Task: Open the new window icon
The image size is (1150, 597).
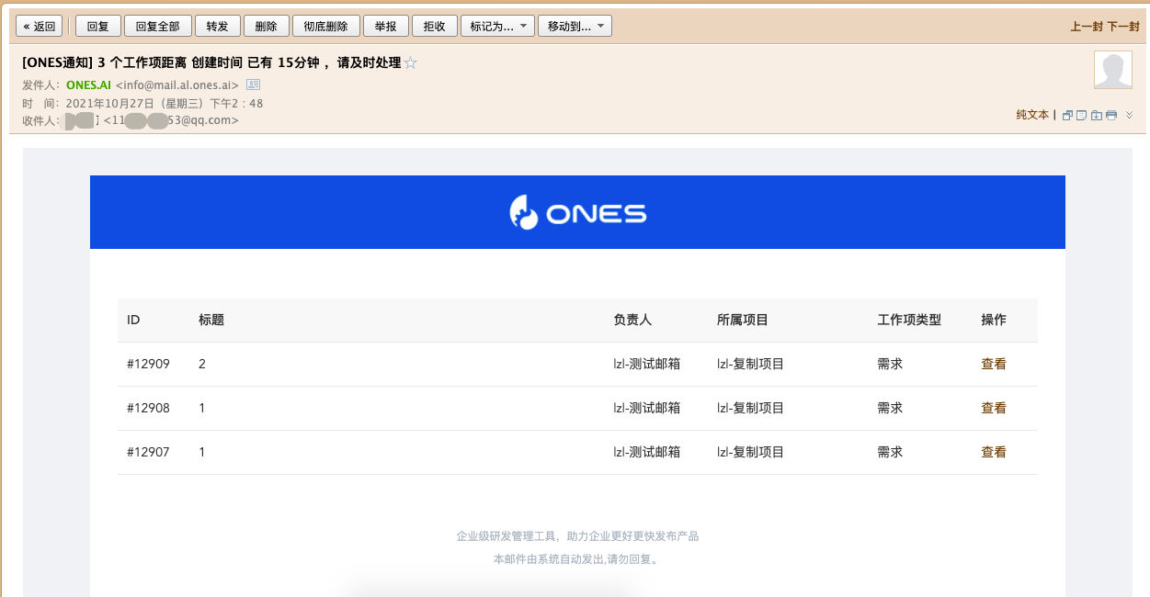Action: coord(1067,115)
